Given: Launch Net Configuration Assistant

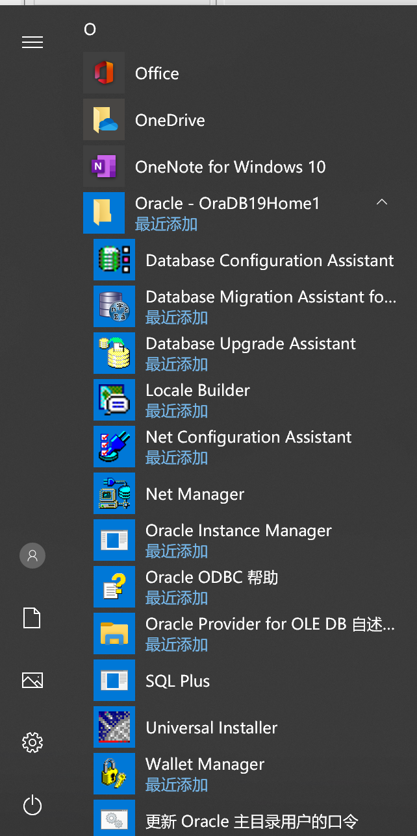Looking at the screenshot, I should click(248, 437).
